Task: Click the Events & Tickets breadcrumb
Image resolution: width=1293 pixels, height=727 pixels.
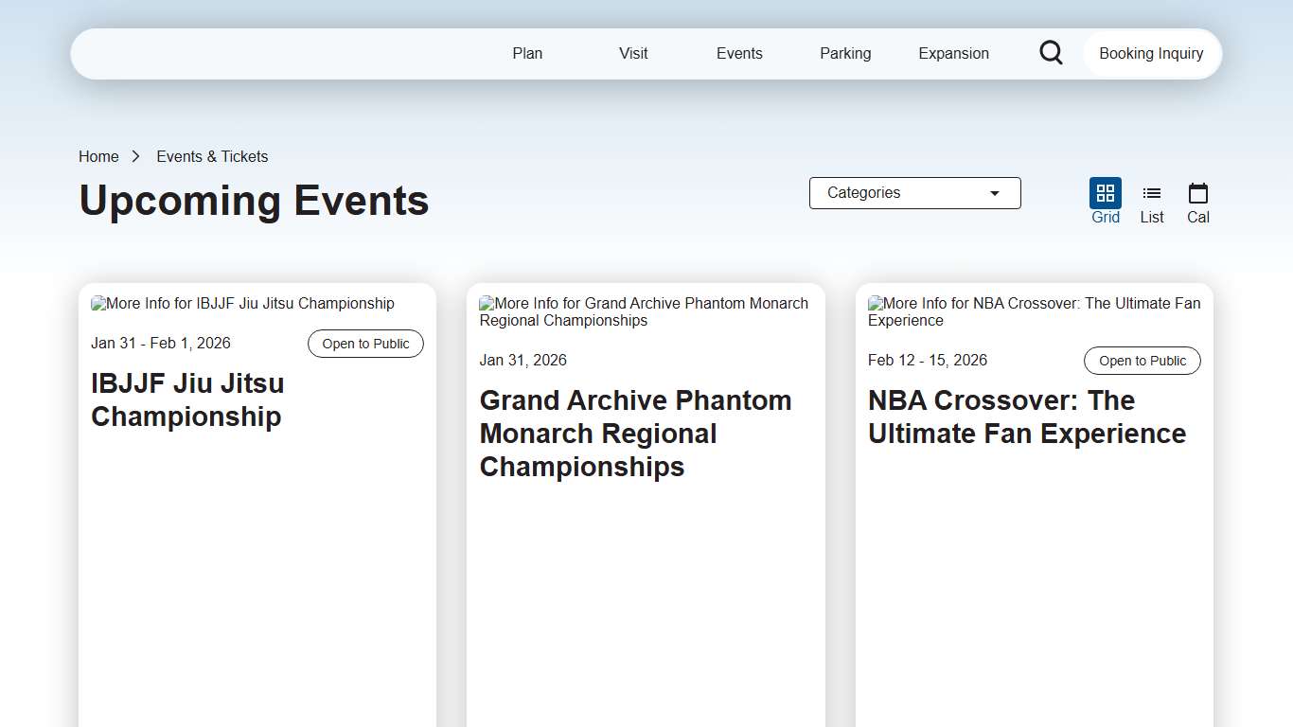Action: point(212,157)
